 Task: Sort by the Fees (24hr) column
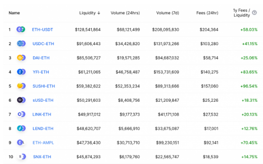coord(207,13)
